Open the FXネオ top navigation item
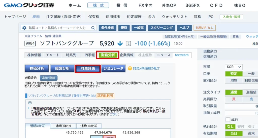258x138 pixels. pyautogui.click(x=145, y=6)
